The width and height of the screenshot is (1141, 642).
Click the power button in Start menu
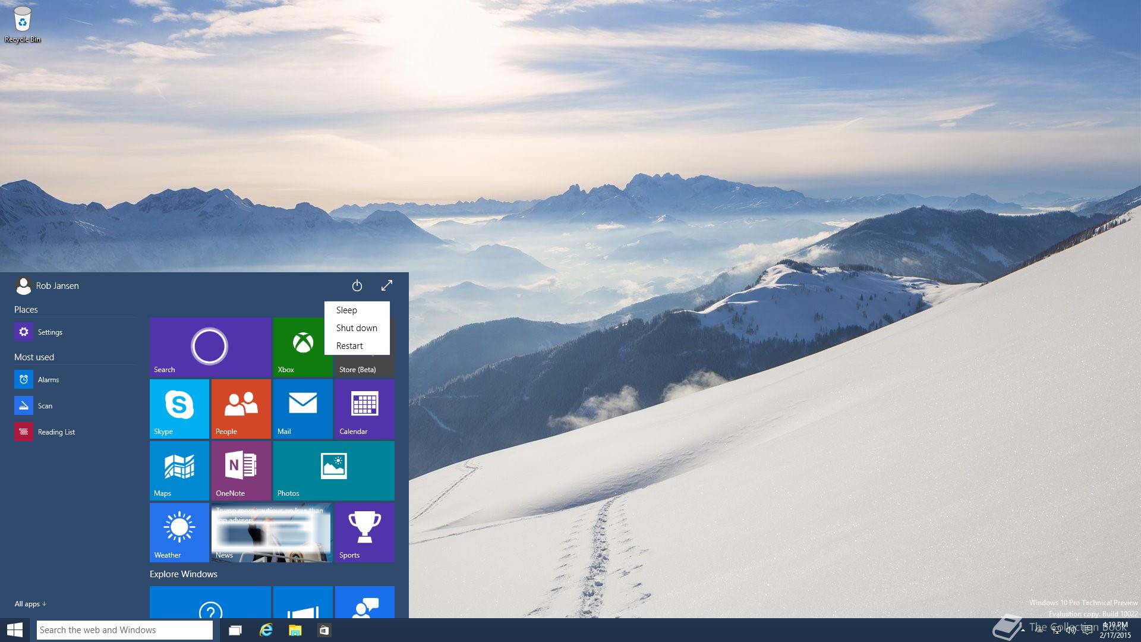[357, 286]
